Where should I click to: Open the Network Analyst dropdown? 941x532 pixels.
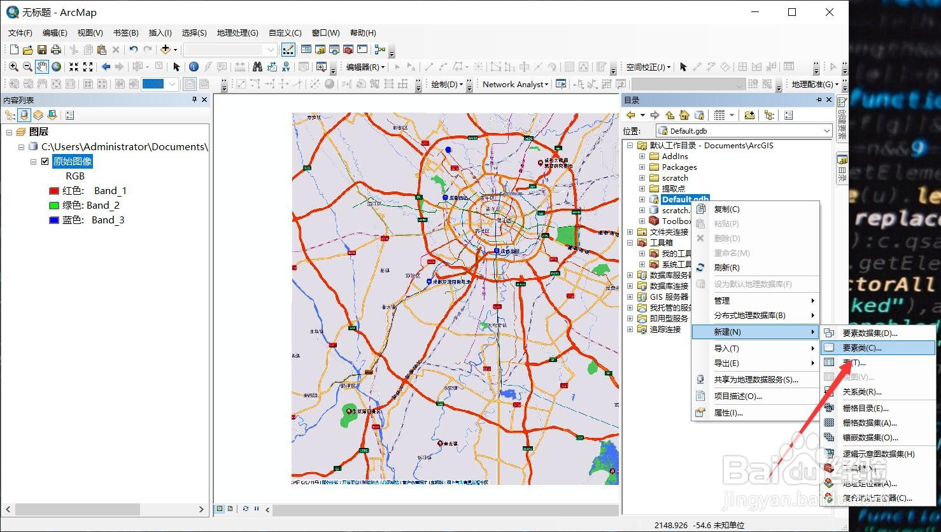515,84
